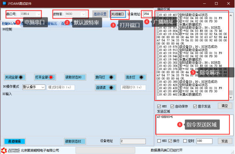This screenshot has height=154, width=235.
Task: Click log line [18:43:20.302]定时读取设备ID、DO、DI状态
Action: tap(188, 63)
